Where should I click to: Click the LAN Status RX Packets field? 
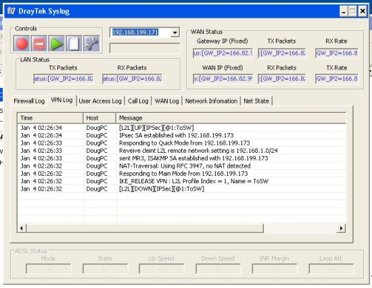[132, 79]
